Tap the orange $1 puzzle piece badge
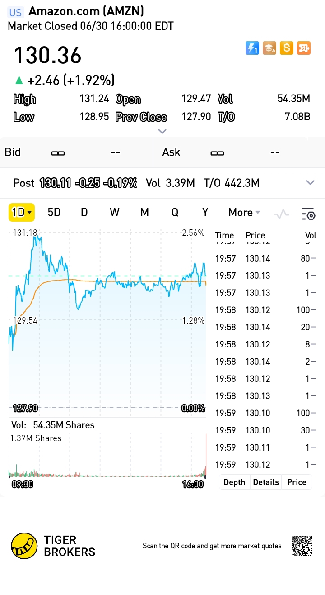The width and height of the screenshot is (325, 595). click(304, 48)
